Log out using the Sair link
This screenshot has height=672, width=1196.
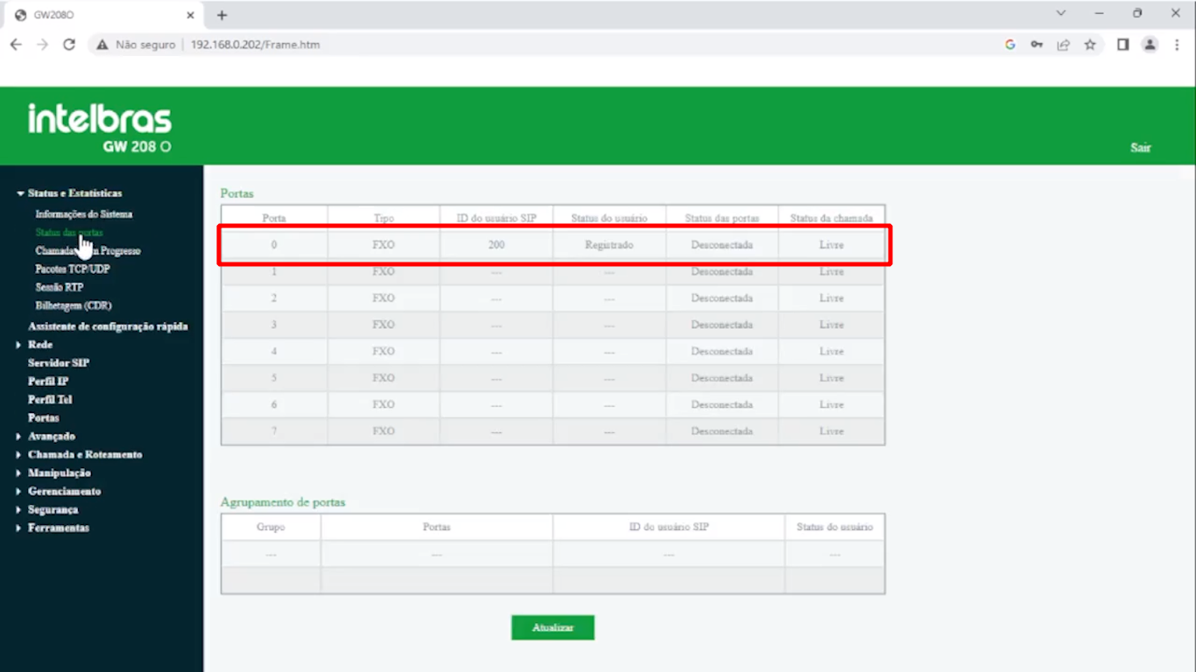(x=1140, y=148)
